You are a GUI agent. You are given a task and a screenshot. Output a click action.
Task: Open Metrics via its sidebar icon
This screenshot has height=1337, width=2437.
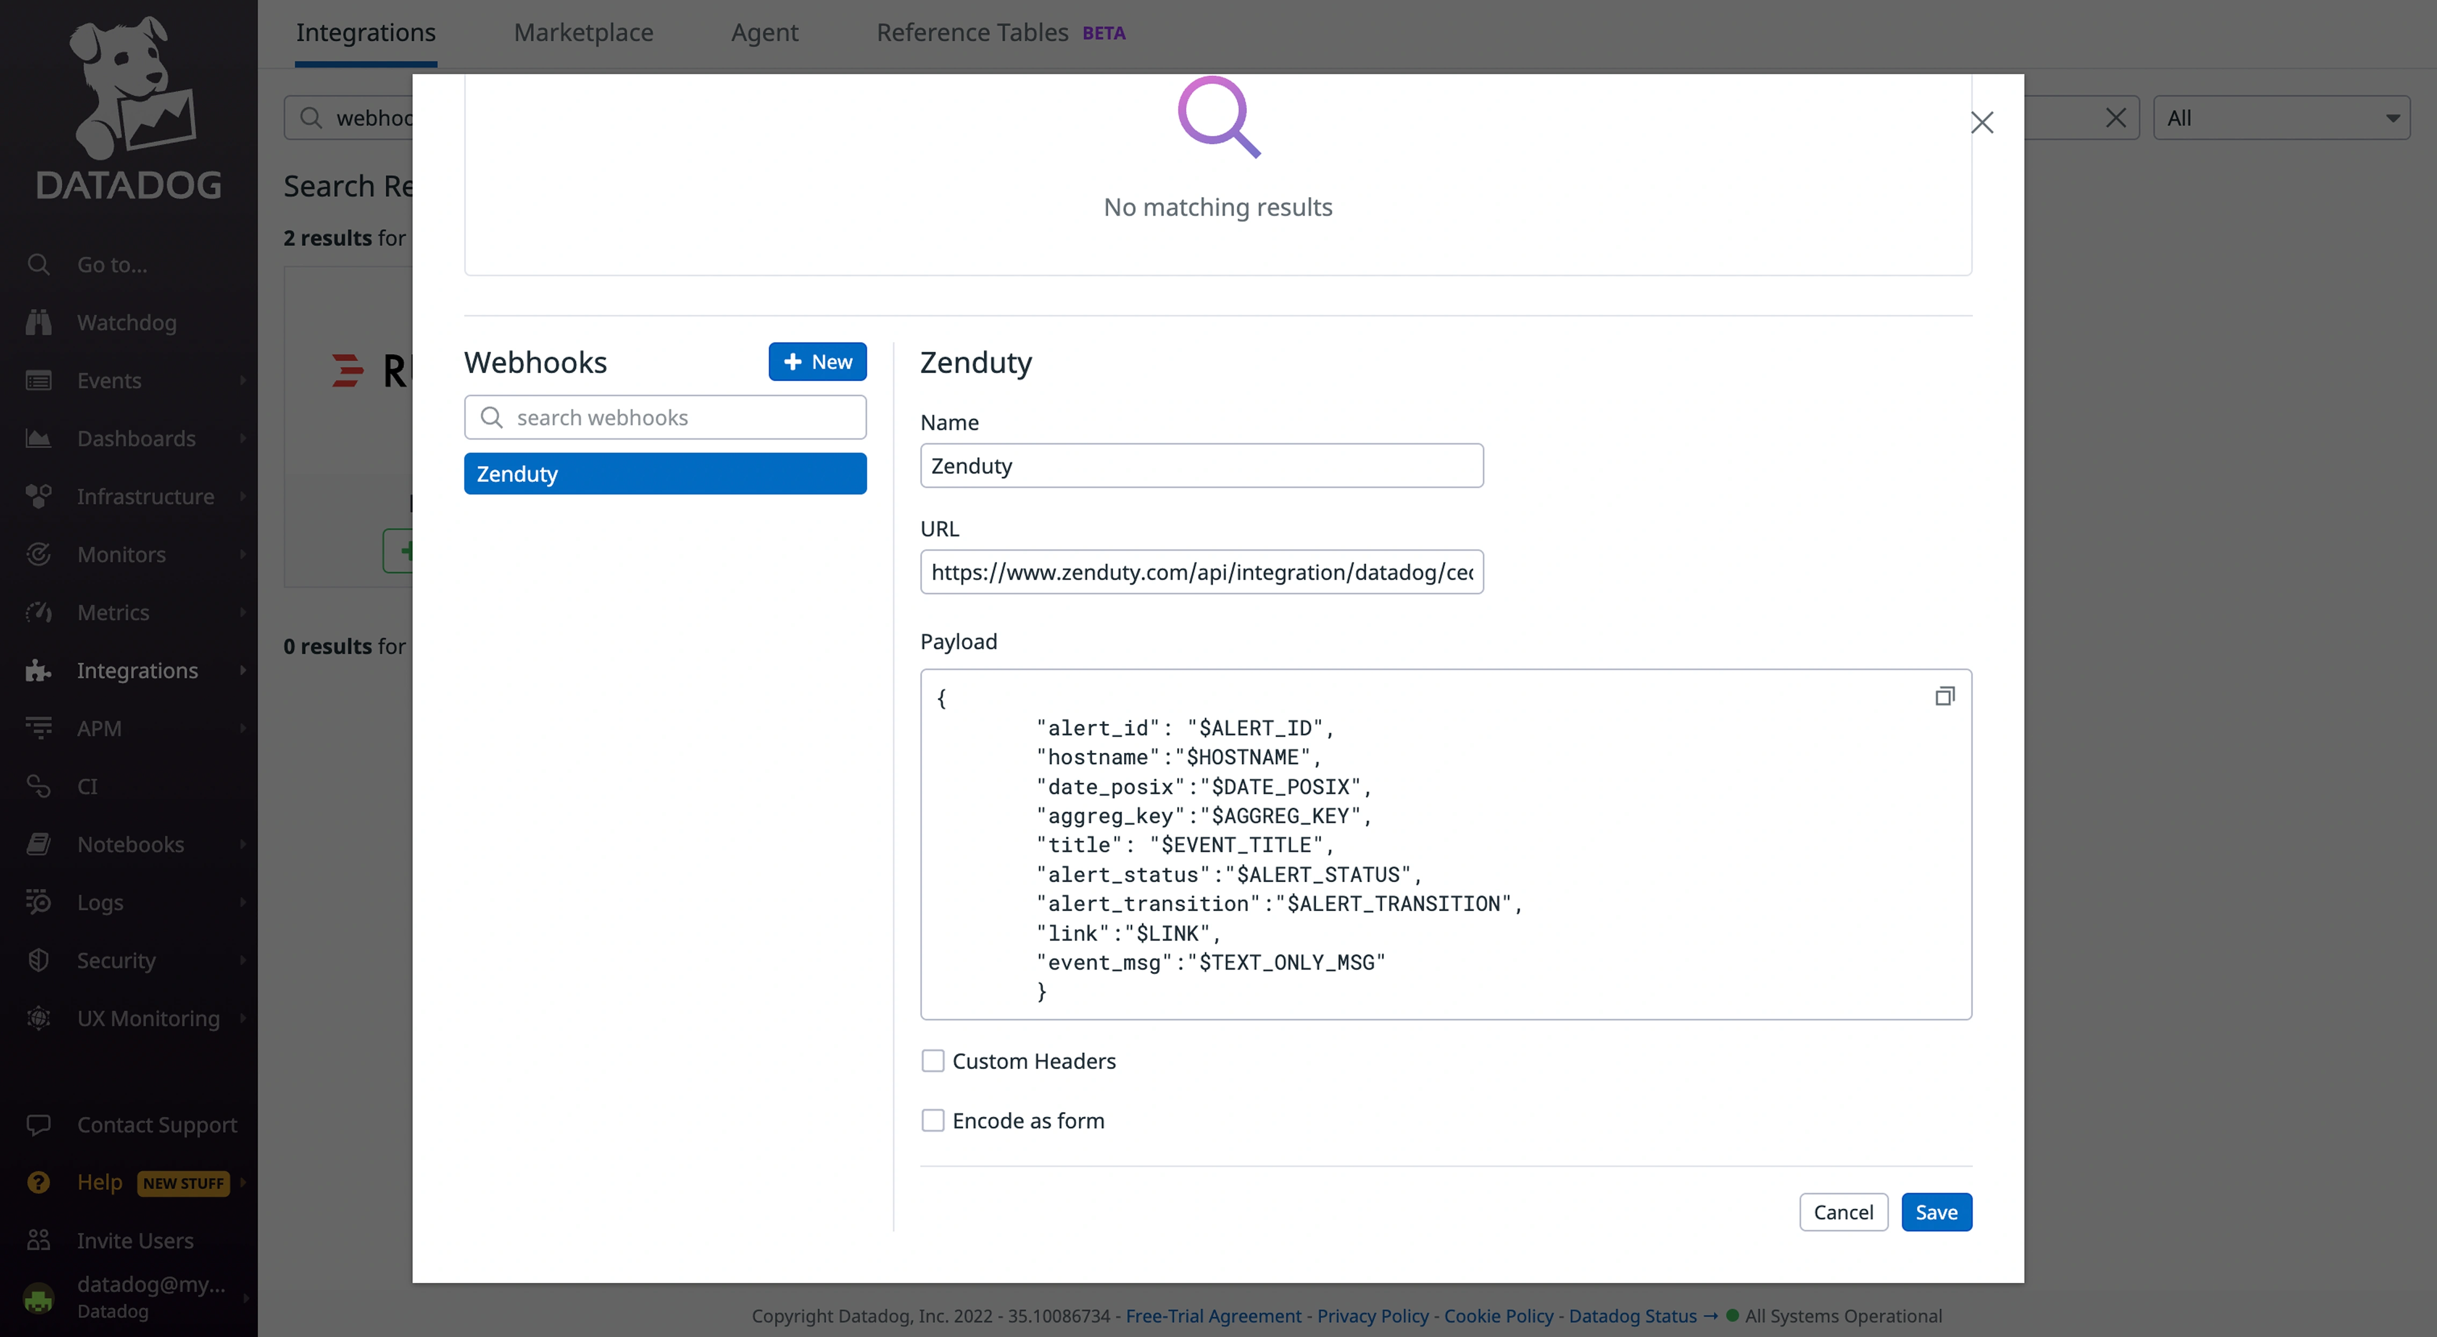pos(38,613)
